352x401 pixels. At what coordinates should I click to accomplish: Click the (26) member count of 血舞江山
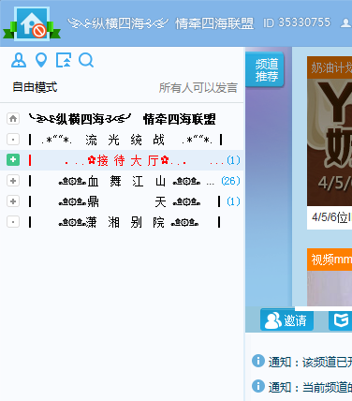click(230, 181)
